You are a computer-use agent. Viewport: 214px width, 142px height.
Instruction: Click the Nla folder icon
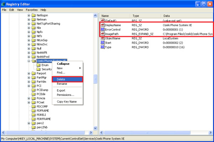[34, 28]
